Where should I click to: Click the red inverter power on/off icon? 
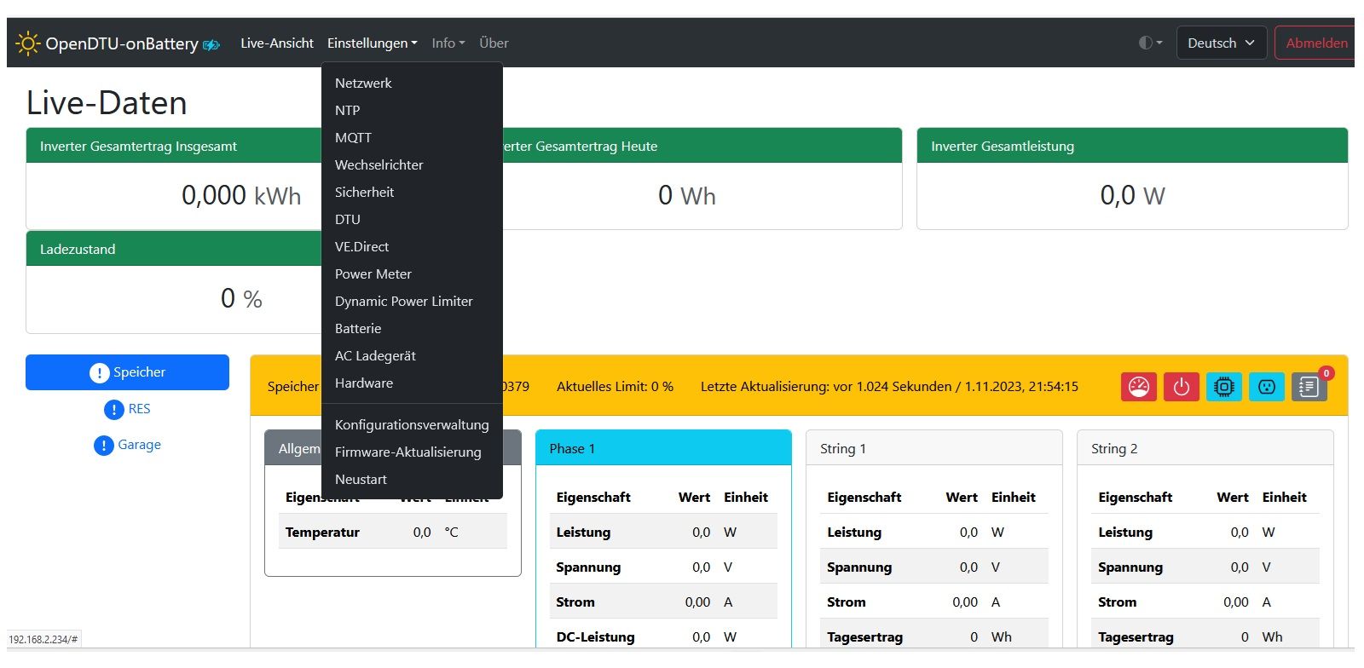1182,387
